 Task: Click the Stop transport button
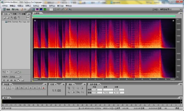coord(4,88)
